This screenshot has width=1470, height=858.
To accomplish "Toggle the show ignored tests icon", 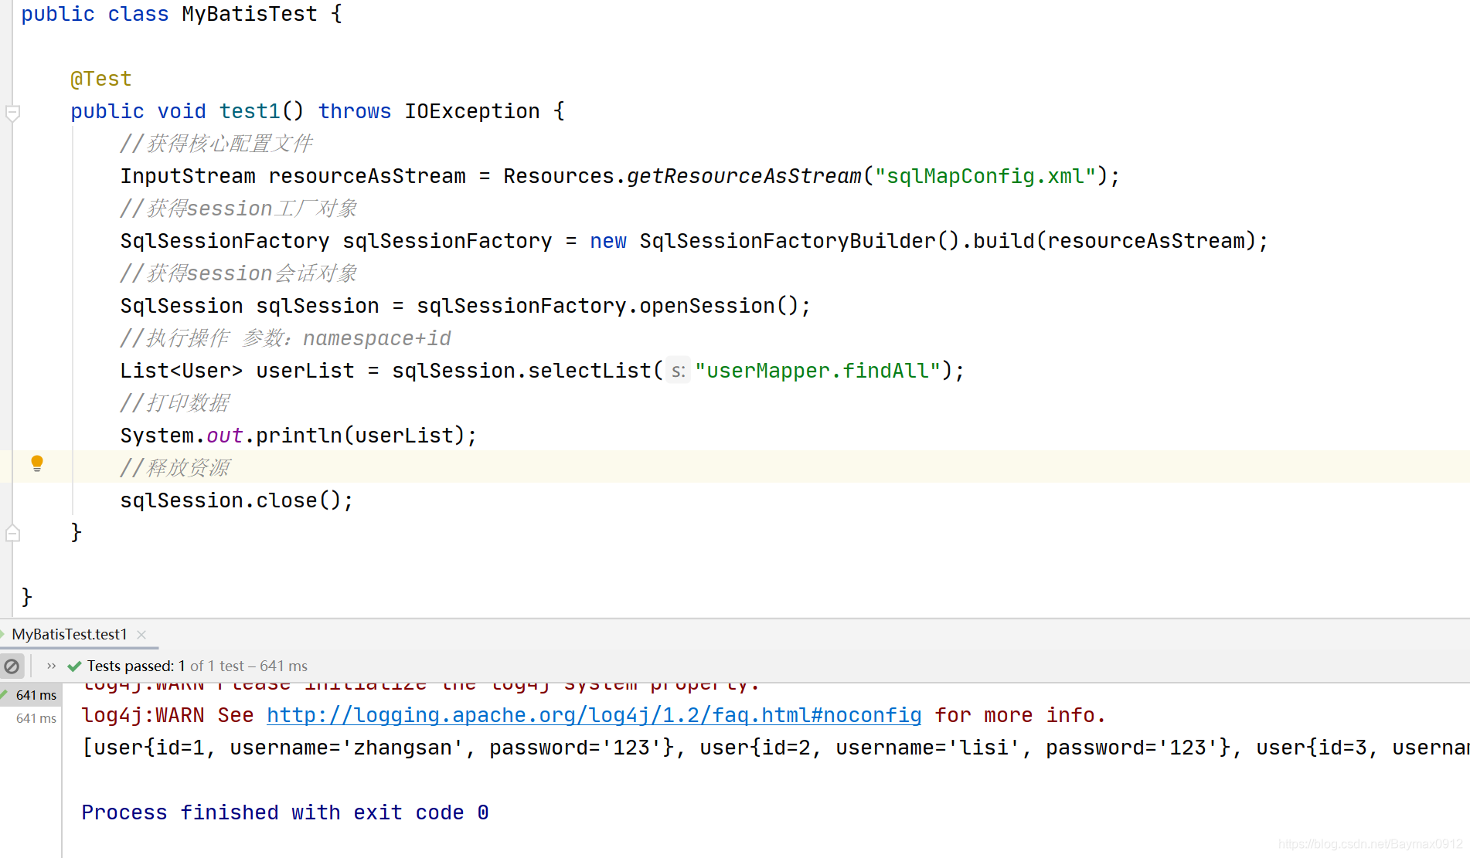I will click(x=12, y=666).
